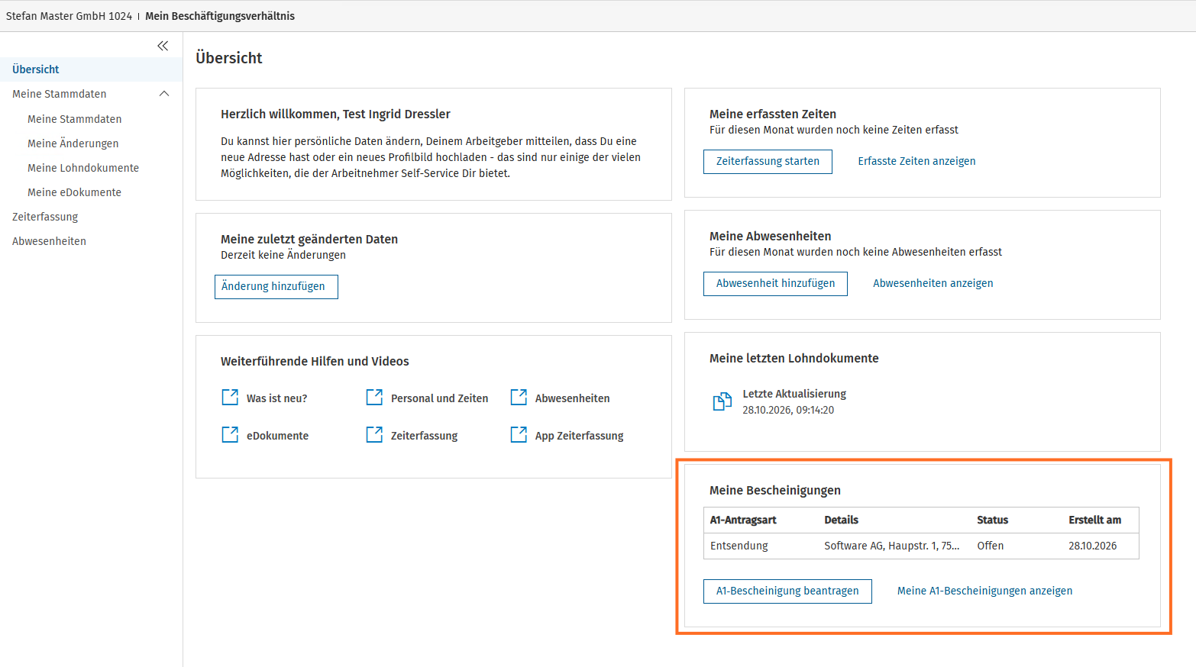
Task: Select 'Meine Änderungen' in sidebar
Action: (73, 143)
